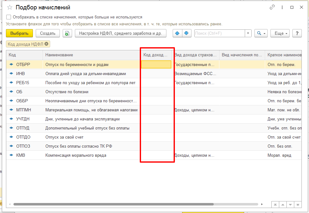Open the magnifier search dropdown
The image size is (309, 213).
coord(261,33)
